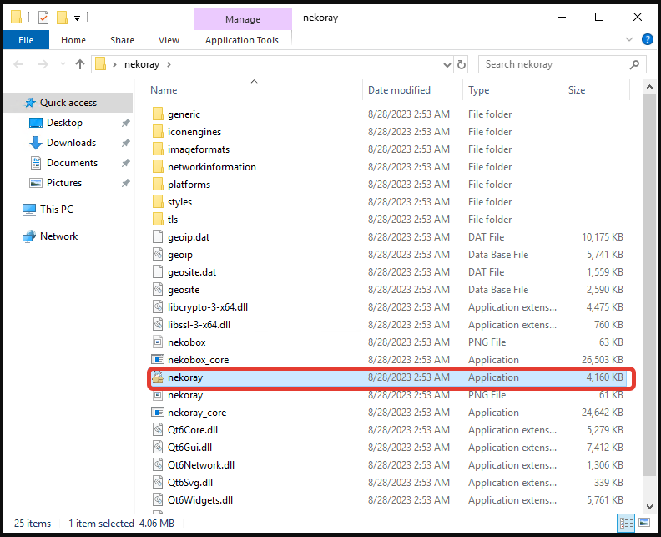Click the New folder icon in title bar
The image size is (661, 537).
click(x=62, y=17)
